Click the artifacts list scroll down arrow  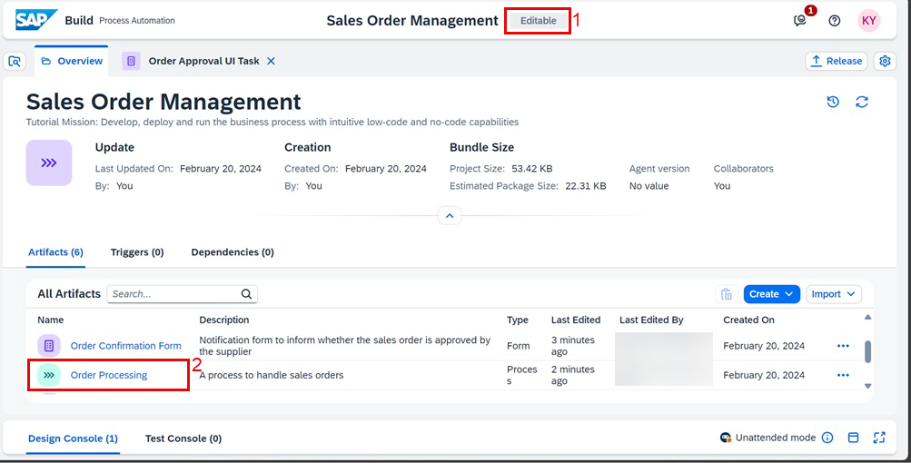[x=867, y=386]
